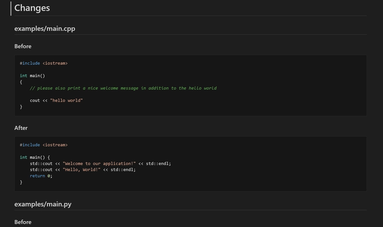Click the 'cout << "hello world"' line
This screenshot has width=383, height=227.
[56, 100]
